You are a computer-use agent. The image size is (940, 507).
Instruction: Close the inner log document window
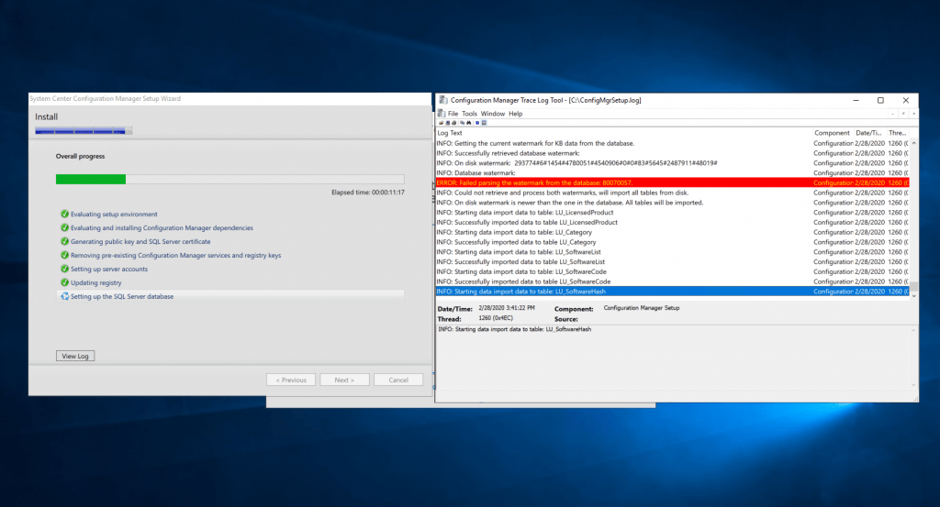pyautogui.click(x=913, y=114)
